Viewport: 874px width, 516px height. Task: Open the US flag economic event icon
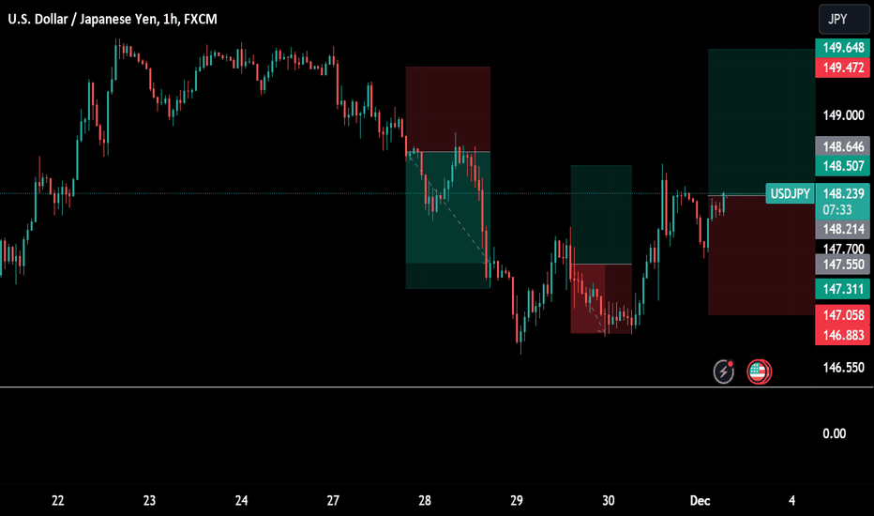[x=759, y=372]
